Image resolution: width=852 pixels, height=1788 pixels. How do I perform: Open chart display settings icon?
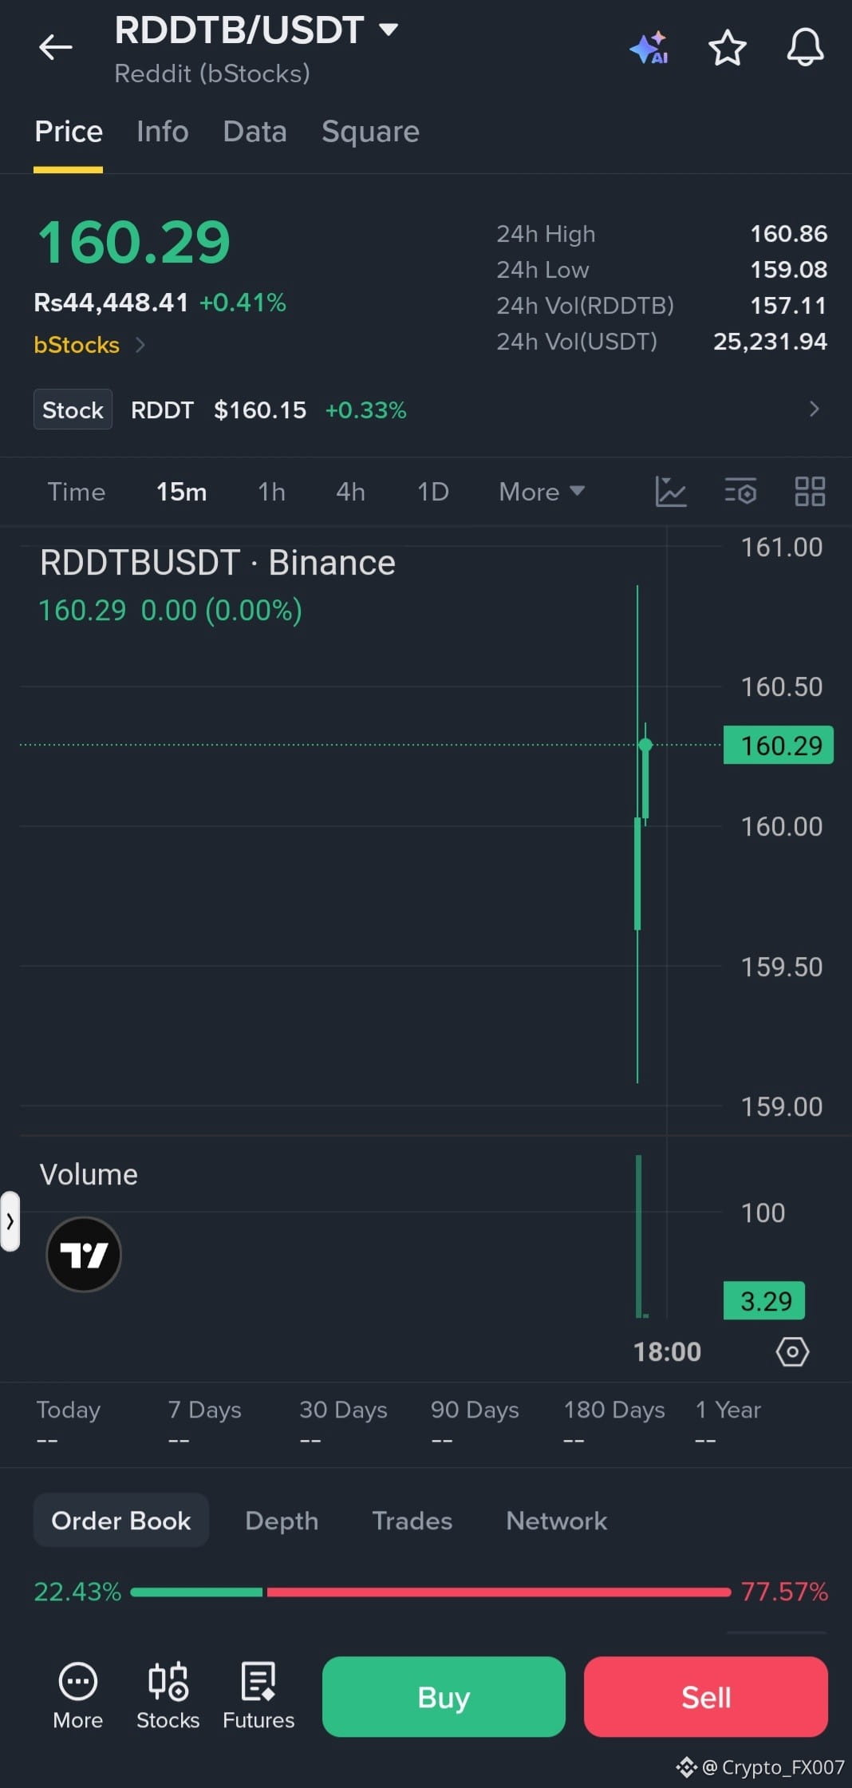point(740,491)
